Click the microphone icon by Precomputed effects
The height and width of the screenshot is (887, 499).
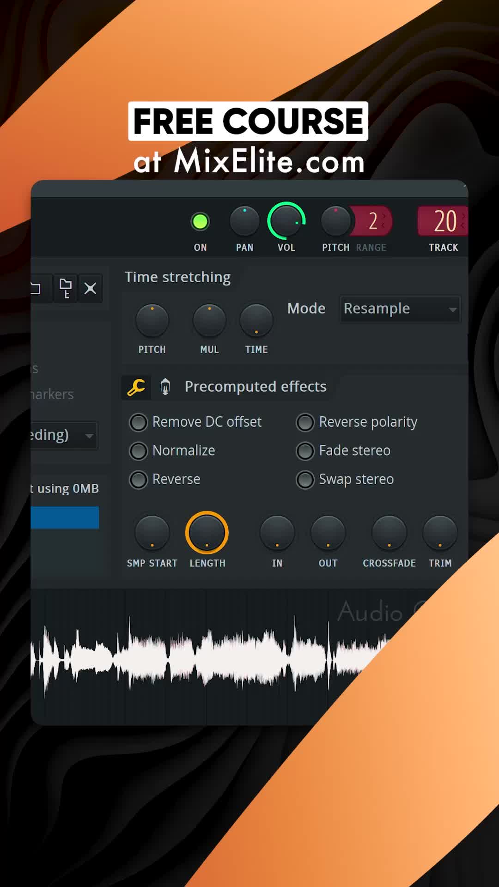[165, 387]
